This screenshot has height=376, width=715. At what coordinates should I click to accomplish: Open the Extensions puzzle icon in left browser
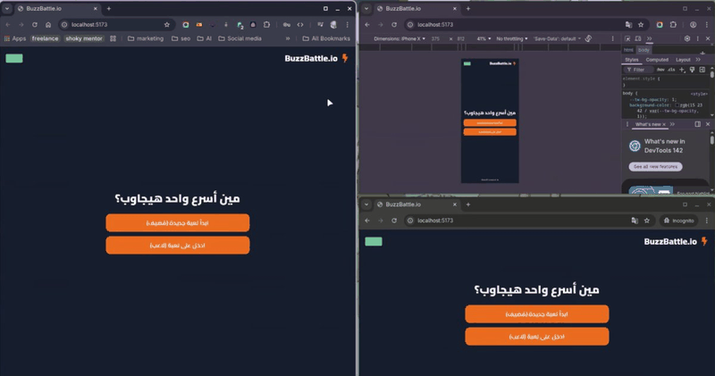(x=266, y=25)
